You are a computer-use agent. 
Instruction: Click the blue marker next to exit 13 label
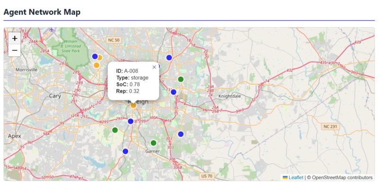(x=173, y=92)
